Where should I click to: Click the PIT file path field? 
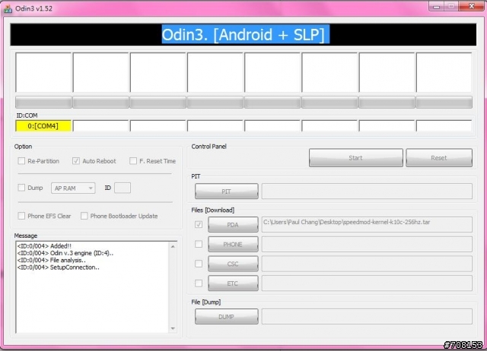tap(367, 191)
